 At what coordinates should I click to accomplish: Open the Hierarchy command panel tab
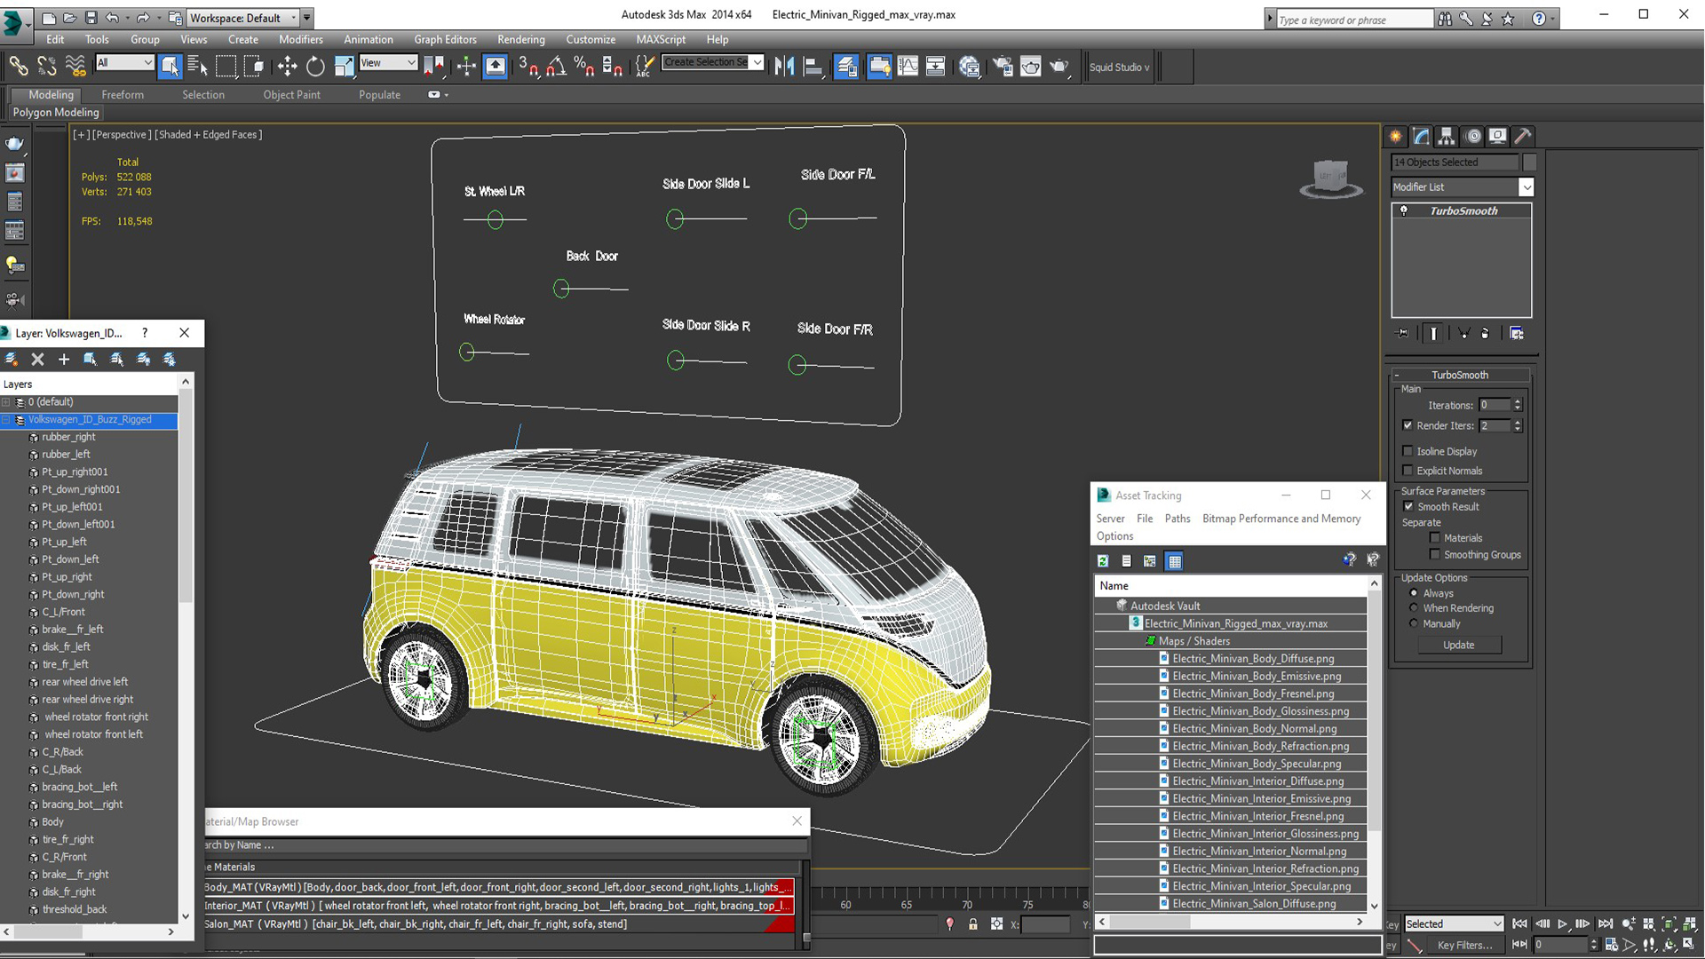(x=1447, y=136)
